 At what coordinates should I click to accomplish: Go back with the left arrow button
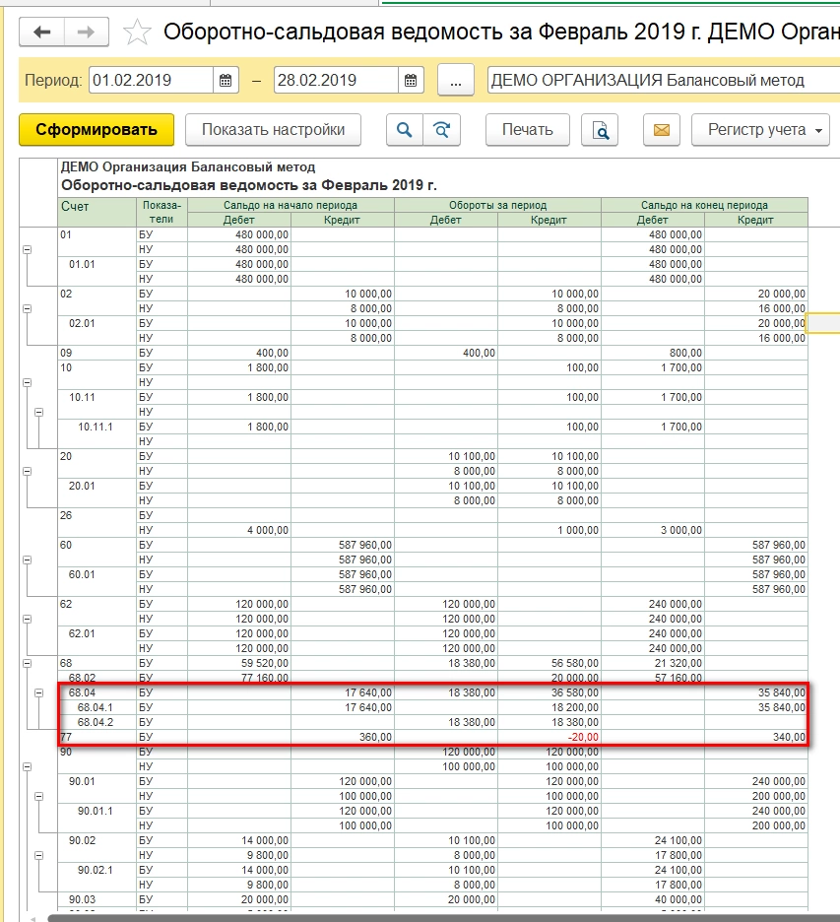tap(41, 32)
